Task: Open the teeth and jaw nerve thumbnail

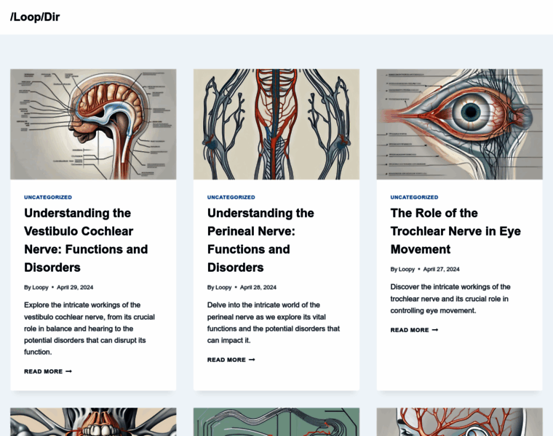Action: (x=93, y=422)
